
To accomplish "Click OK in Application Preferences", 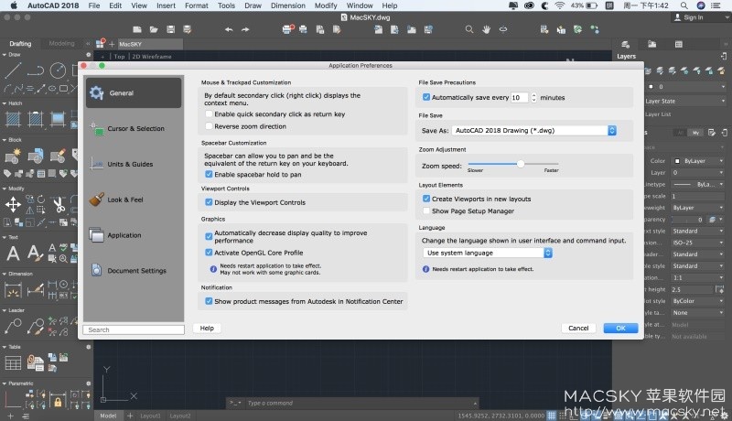I will click(x=620, y=329).
